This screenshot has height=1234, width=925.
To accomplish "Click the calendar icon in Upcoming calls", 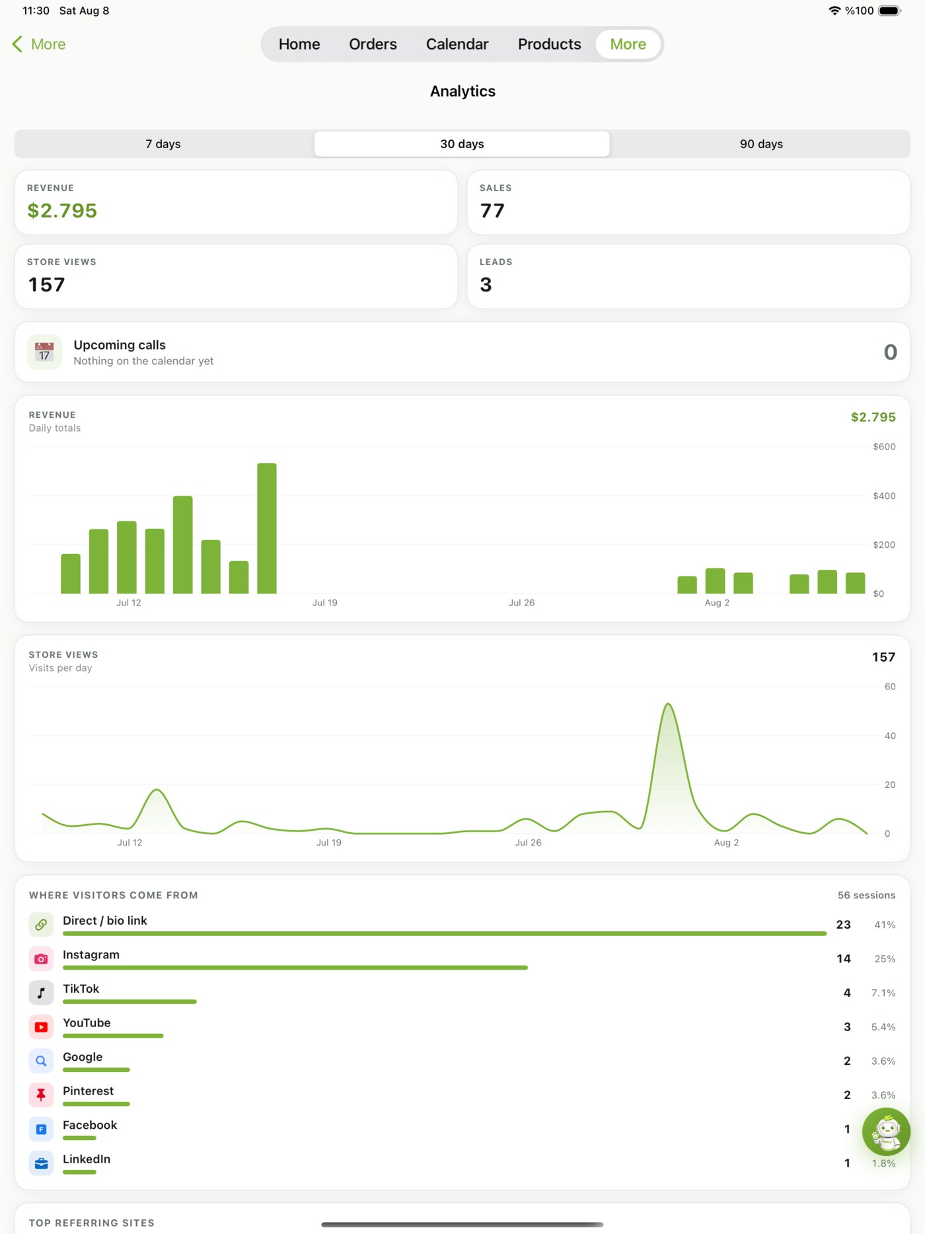I will (x=44, y=352).
